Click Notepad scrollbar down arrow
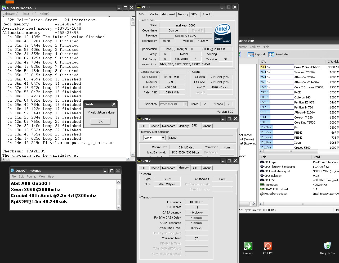339x263 pixels. [119, 207]
